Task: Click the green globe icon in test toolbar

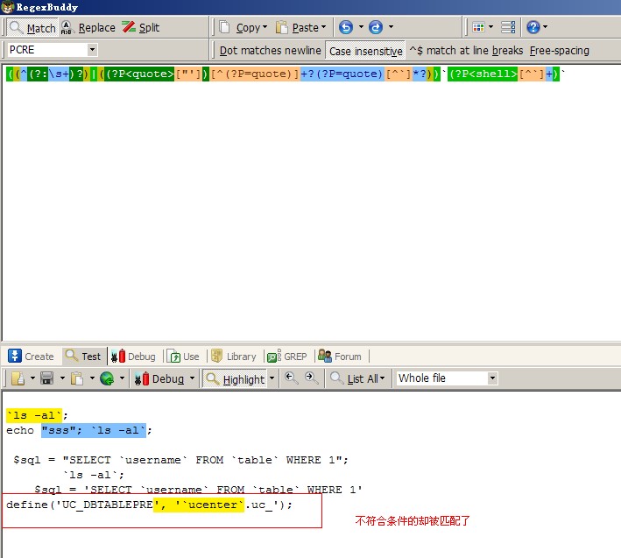Action: 106,378
